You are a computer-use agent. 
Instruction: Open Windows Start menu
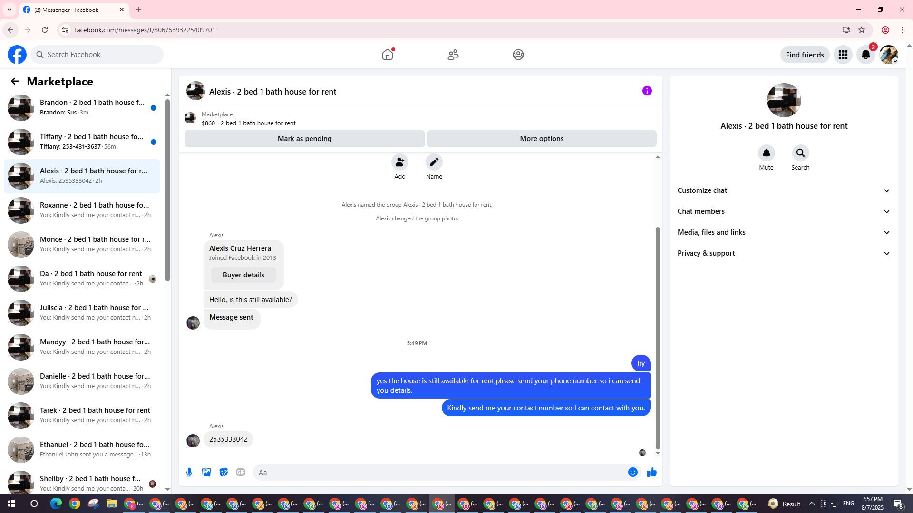pos(11,503)
